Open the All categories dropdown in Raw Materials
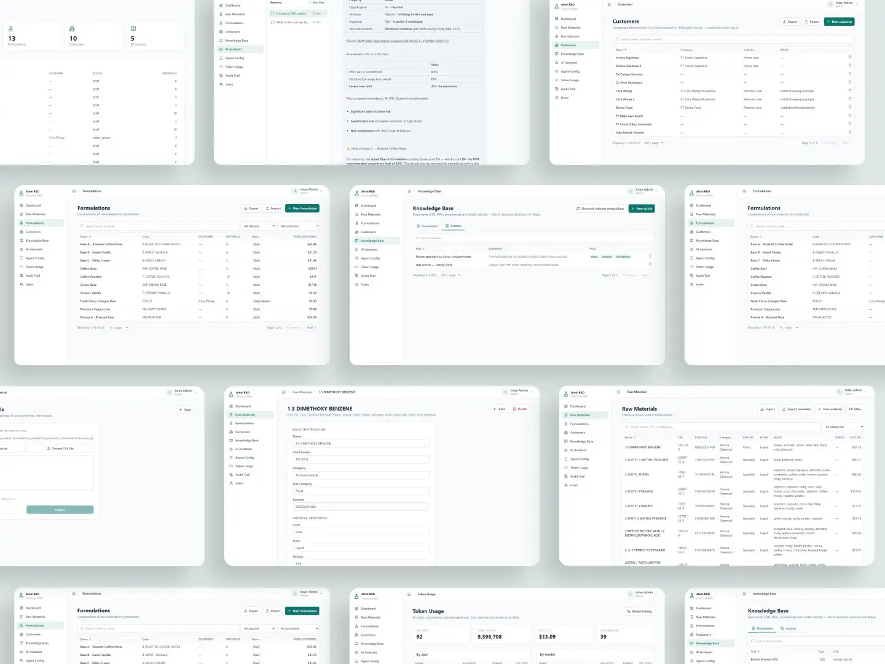Screen dimensions: 885x664 (x=844, y=427)
